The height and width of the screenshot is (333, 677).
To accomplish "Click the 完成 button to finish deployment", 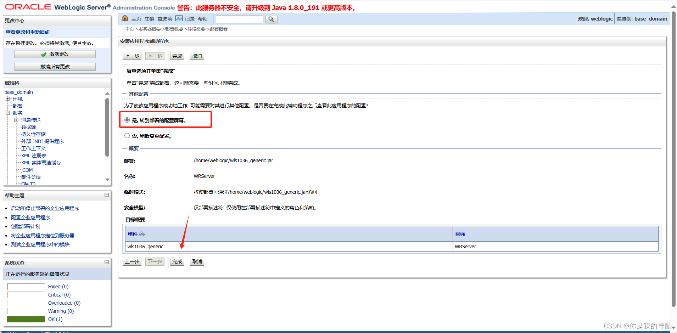I will coord(177,56).
